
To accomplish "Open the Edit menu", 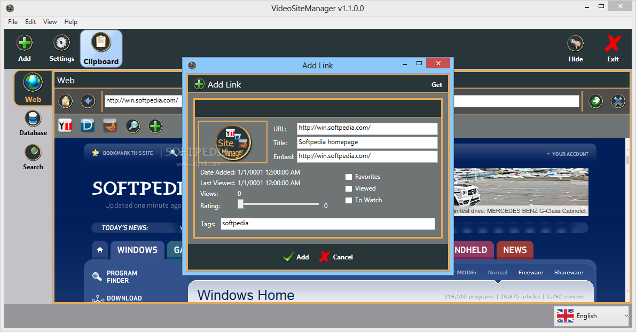I will [x=30, y=22].
